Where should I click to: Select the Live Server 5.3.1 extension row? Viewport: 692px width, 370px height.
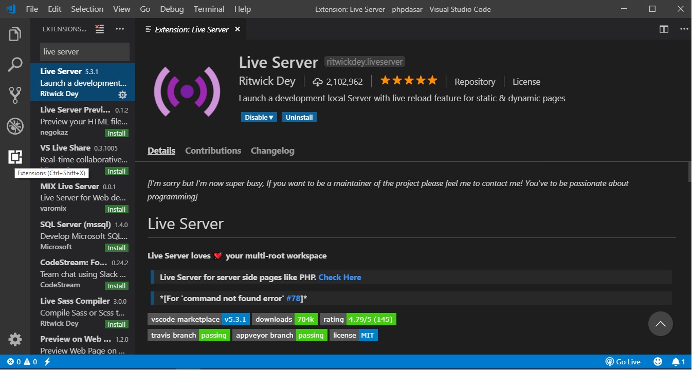83,82
